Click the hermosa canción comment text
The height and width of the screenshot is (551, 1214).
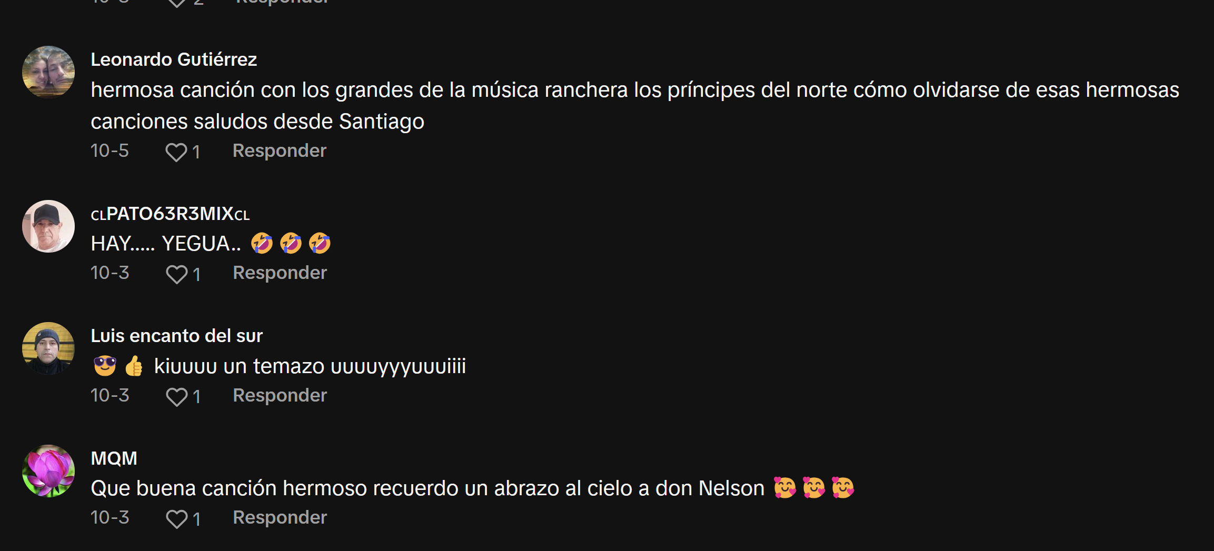(x=635, y=105)
